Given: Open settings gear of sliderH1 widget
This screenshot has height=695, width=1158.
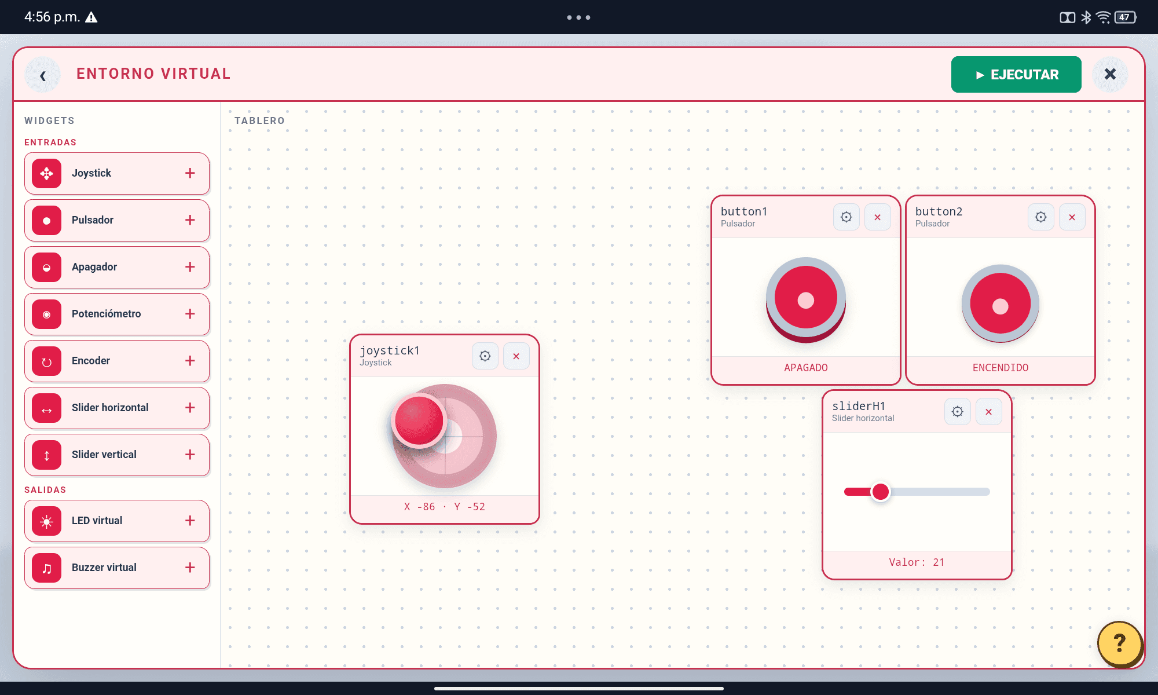Looking at the screenshot, I should [958, 412].
